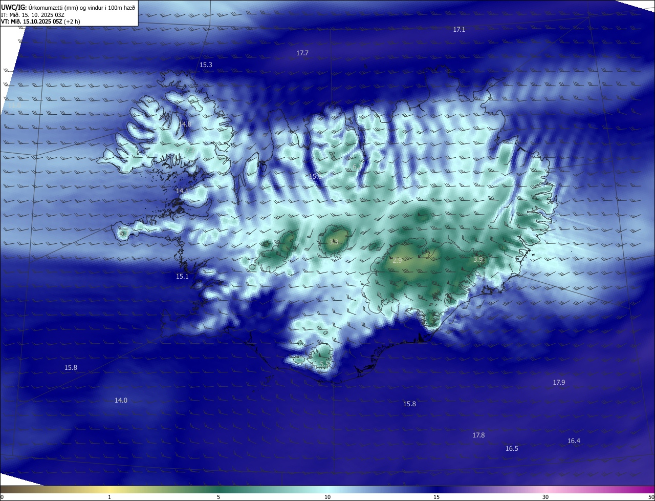Screen dimensions: 655x501
Task: Click the 17.7 value on the map
Action: point(302,53)
